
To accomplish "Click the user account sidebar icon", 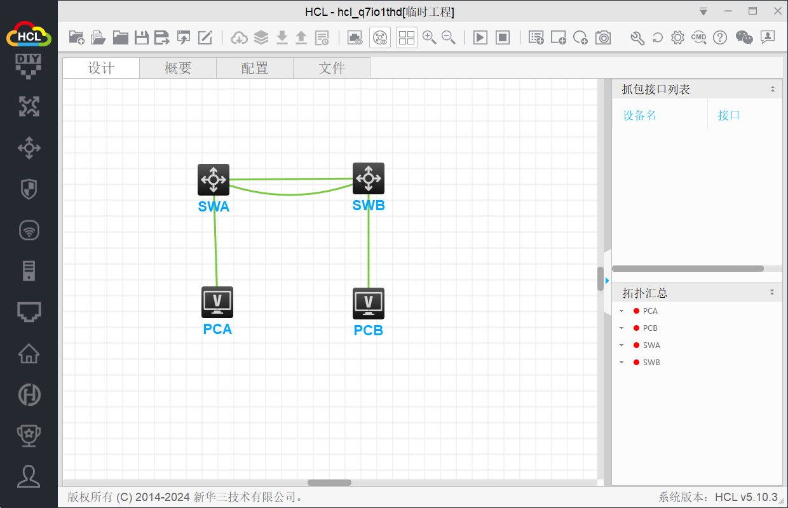I will [29, 476].
